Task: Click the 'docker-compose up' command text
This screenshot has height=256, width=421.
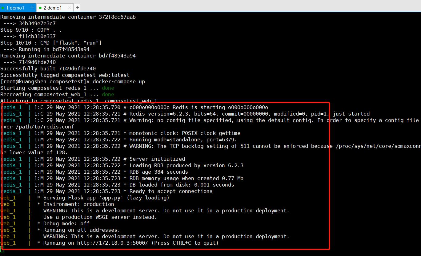Action: coord(119,82)
